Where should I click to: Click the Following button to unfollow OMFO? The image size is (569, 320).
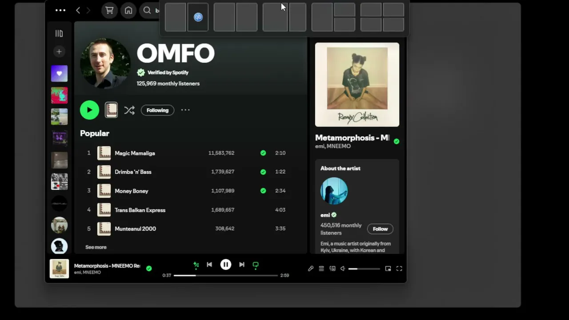click(157, 110)
